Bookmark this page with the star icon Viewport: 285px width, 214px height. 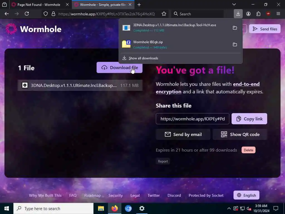coord(164,14)
